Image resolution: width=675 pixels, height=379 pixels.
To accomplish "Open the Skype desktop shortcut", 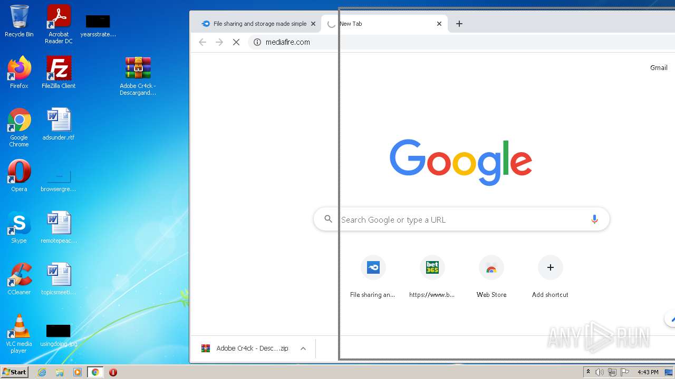I will pos(19,227).
